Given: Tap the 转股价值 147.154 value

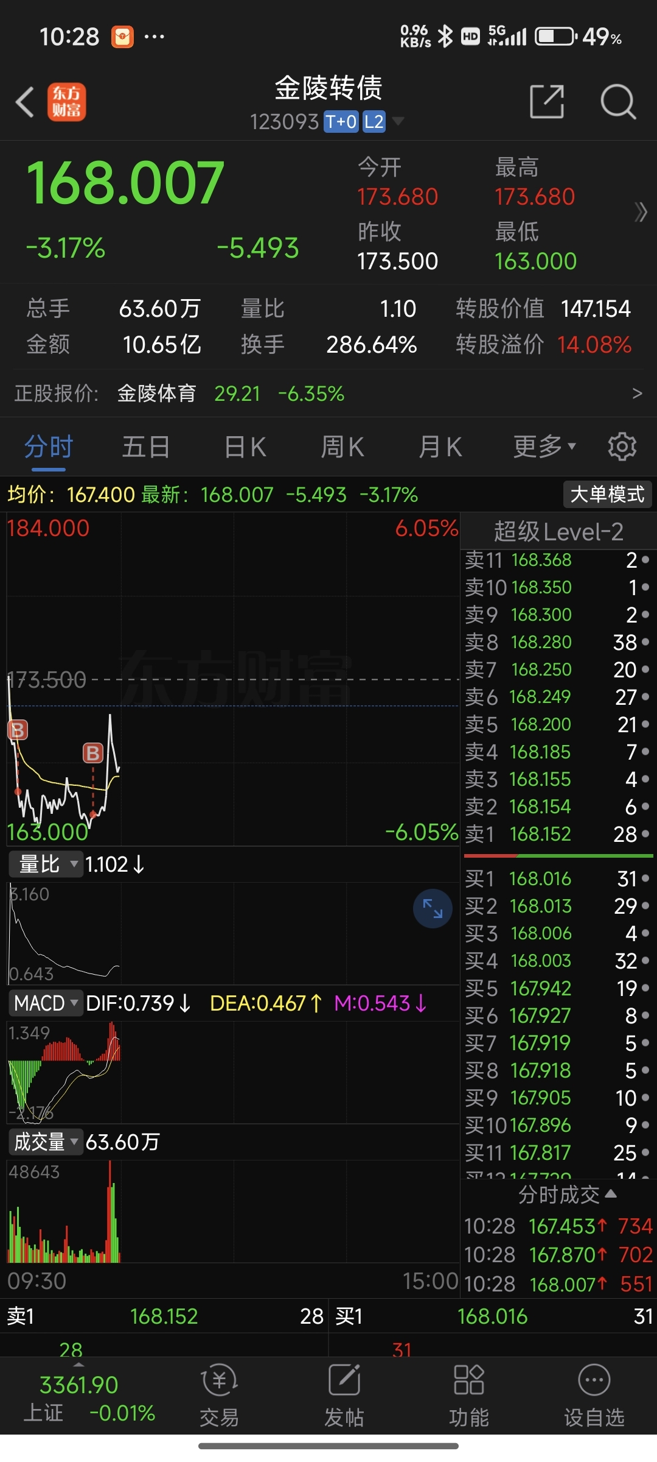Looking at the screenshot, I should pos(596,309).
